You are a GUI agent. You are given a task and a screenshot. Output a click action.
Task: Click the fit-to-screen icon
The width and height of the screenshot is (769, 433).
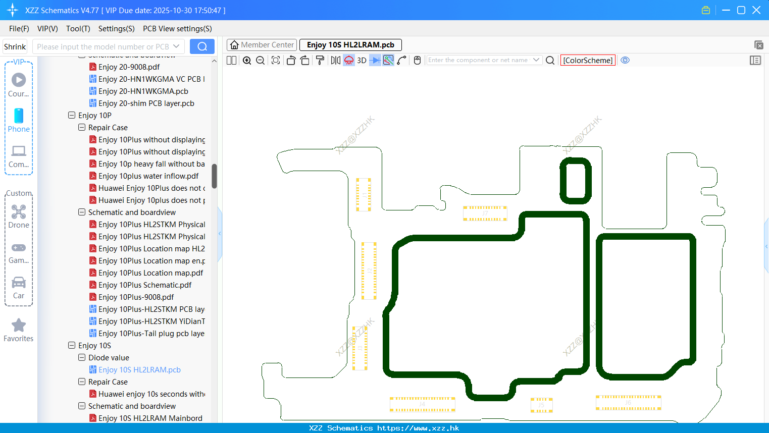[276, 60]
